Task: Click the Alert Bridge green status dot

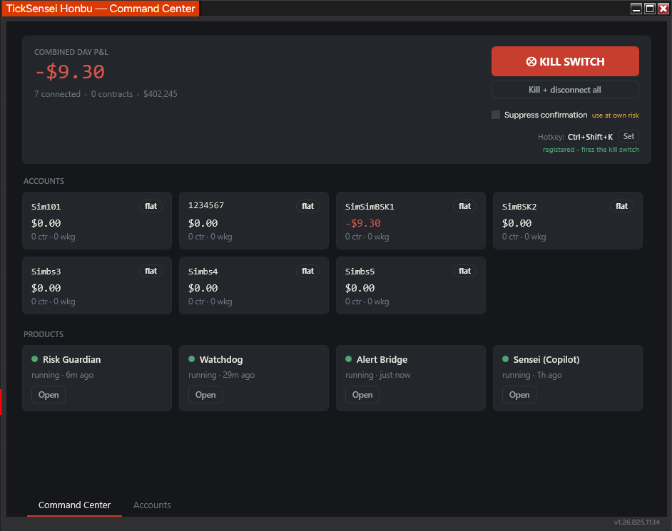Action: click(348, 359)
